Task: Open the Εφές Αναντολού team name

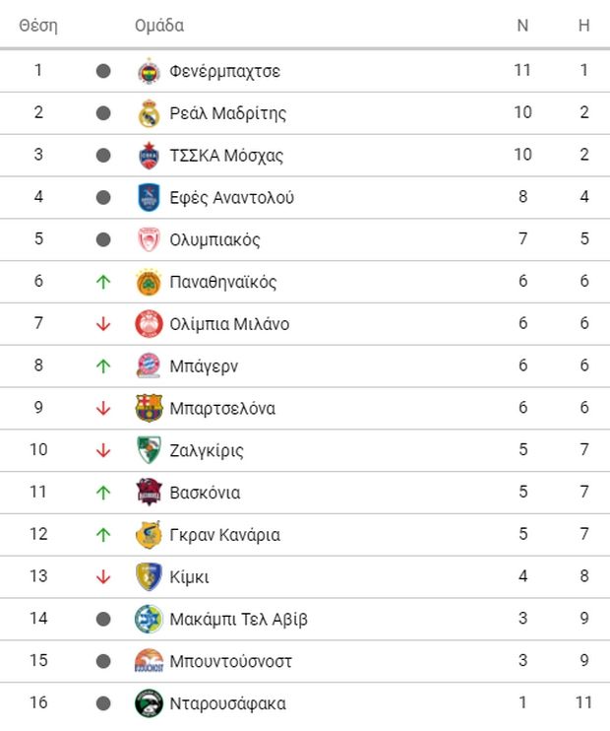Action: coord(231,197)
